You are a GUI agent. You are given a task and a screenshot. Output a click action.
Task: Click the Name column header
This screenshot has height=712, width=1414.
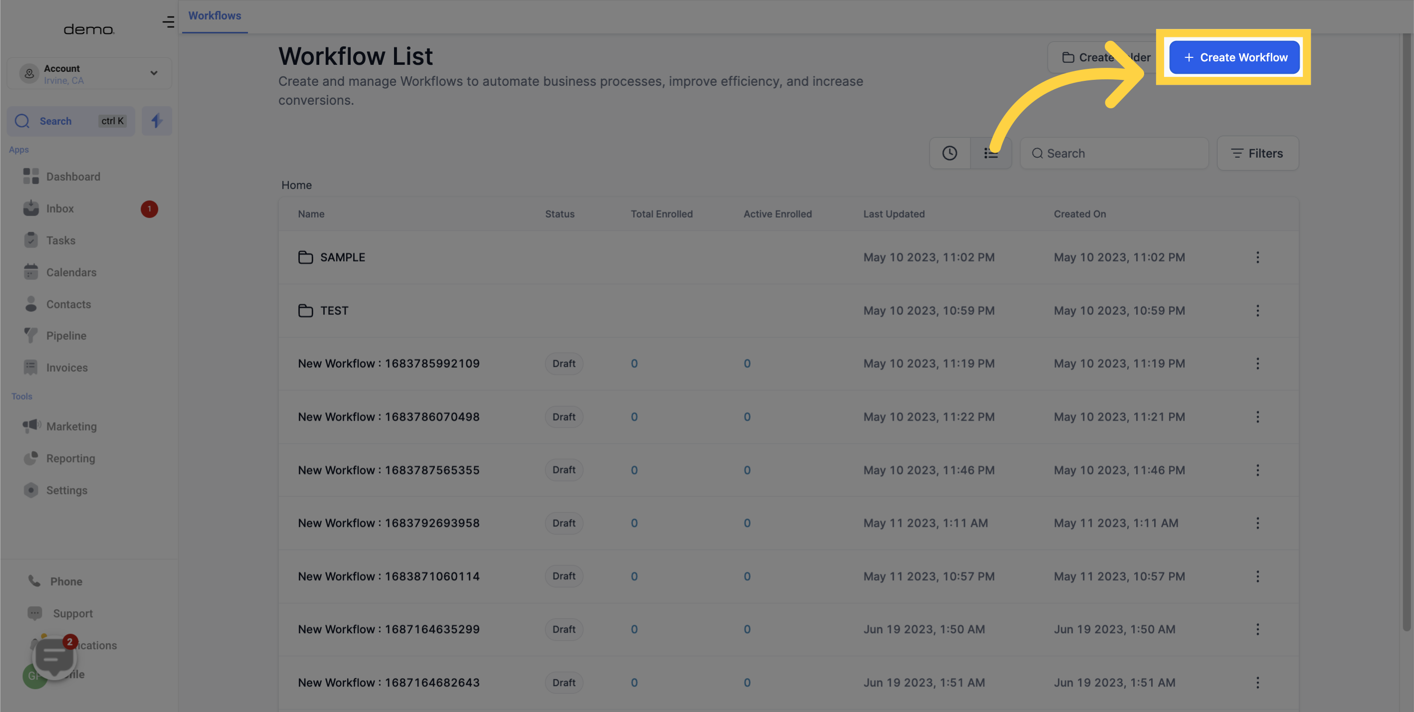click(x=311, y=214)
